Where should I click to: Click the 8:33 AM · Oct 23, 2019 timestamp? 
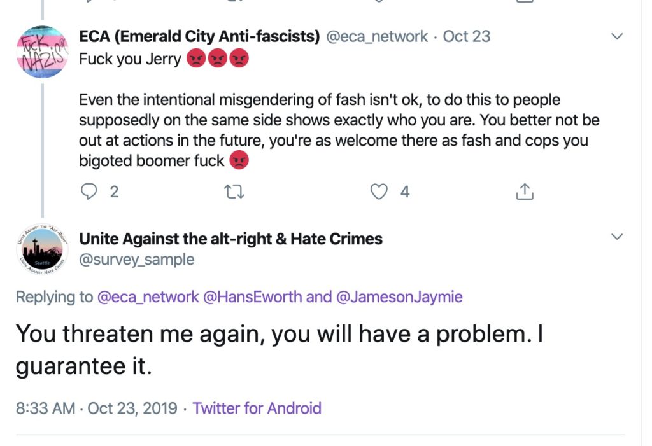(x=97, y=408)
